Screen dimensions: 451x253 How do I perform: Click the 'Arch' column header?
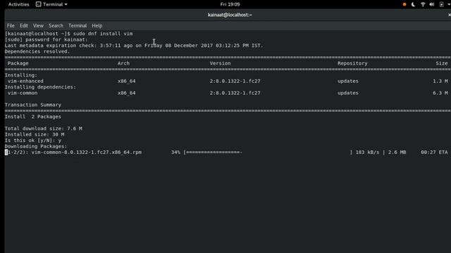(x=123, y=63)
